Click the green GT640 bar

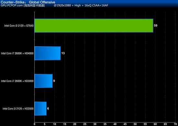click(94, 26)
